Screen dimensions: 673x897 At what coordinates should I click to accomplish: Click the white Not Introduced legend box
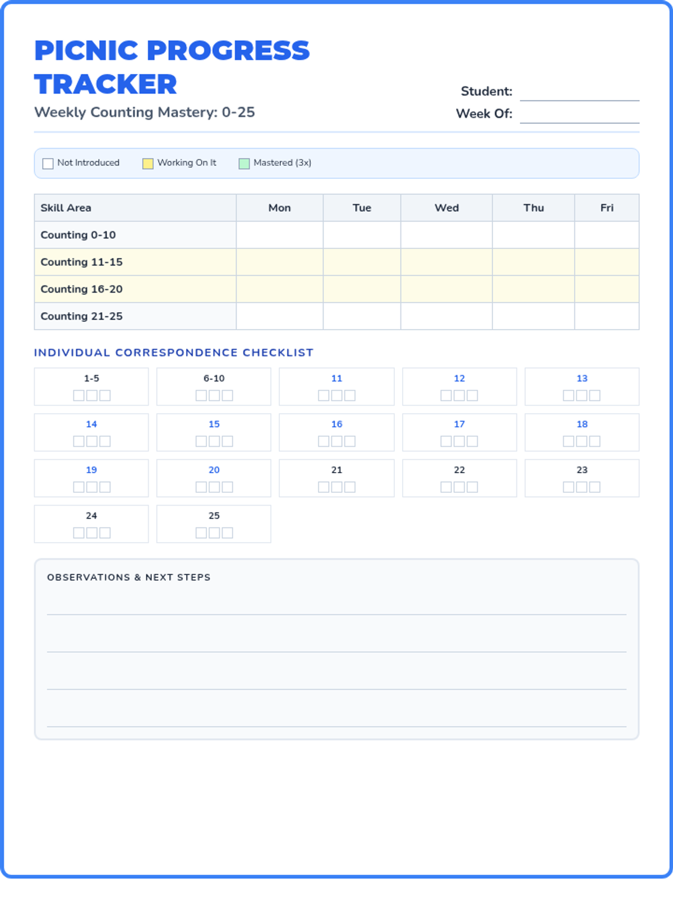click(x=48, y=164)
